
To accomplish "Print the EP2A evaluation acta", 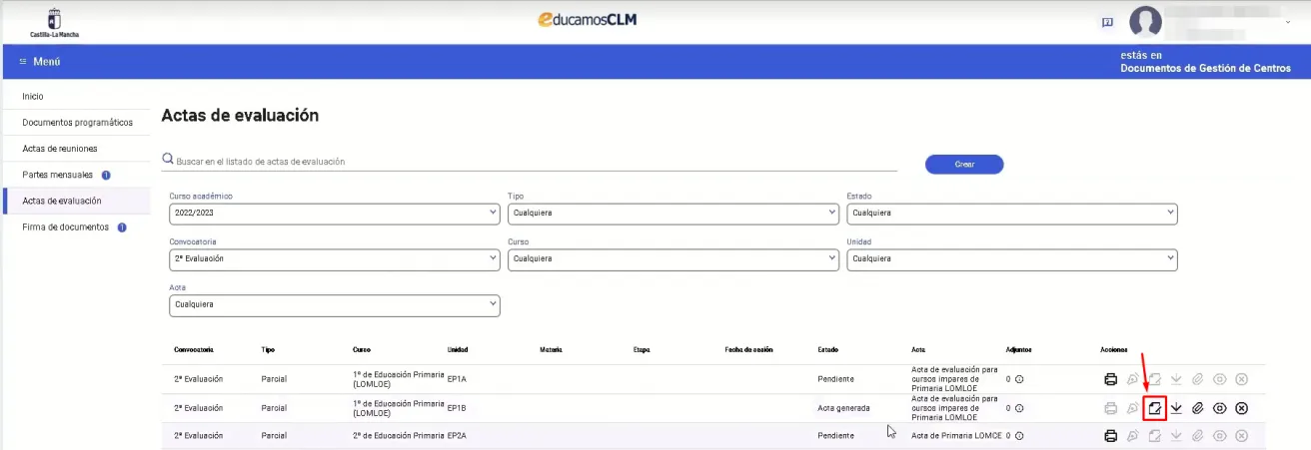I will (1110, 436).
